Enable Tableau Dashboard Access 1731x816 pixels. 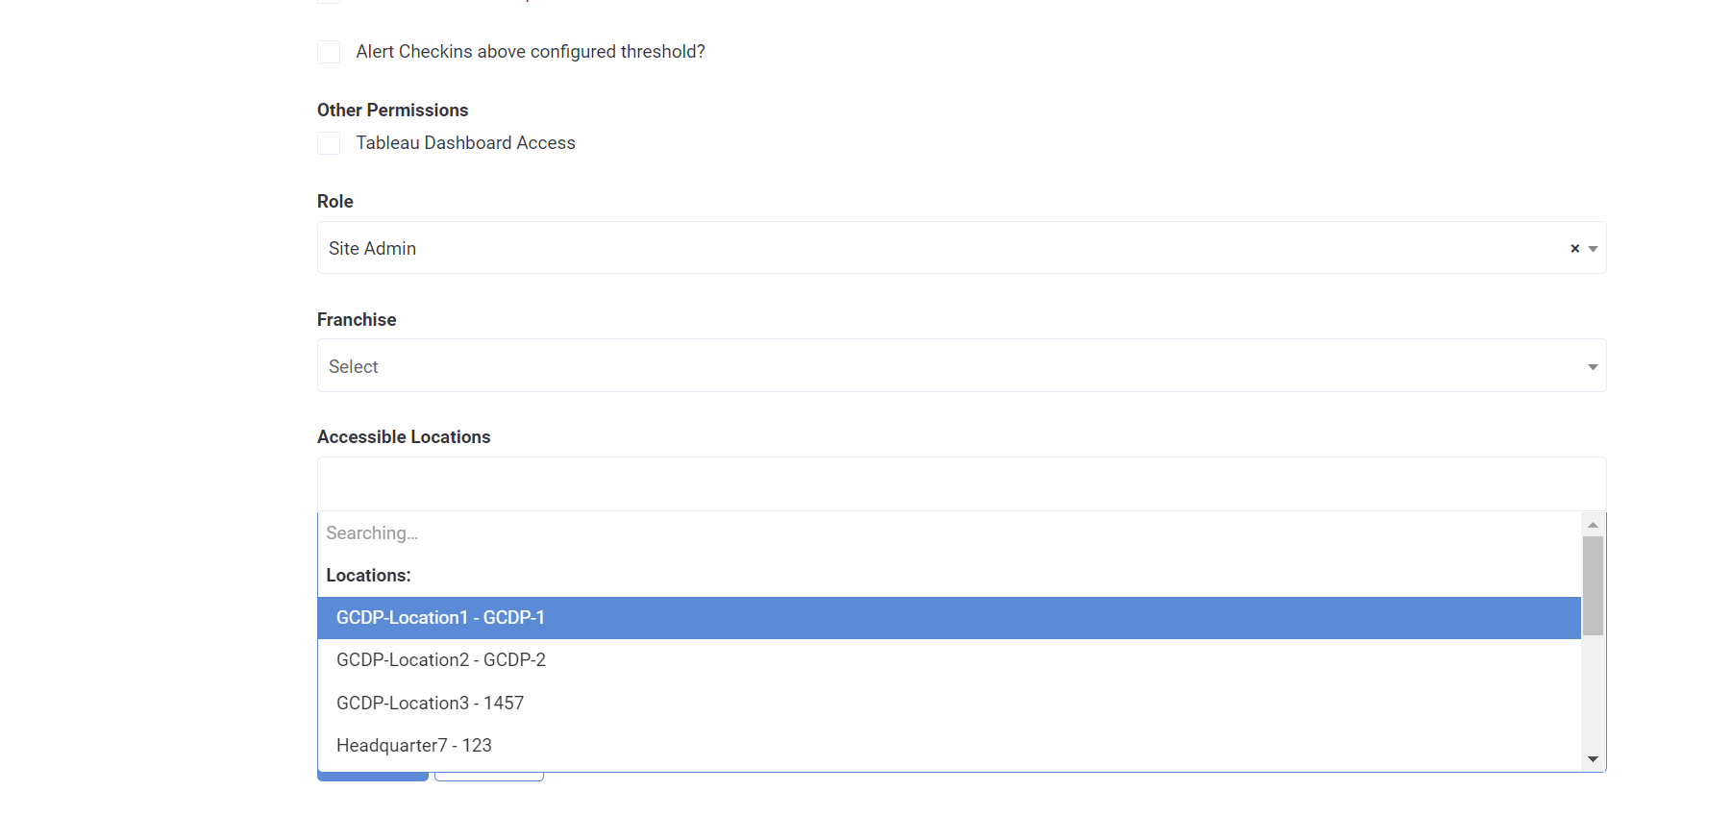pyautogui.click(x=328, y=142)
